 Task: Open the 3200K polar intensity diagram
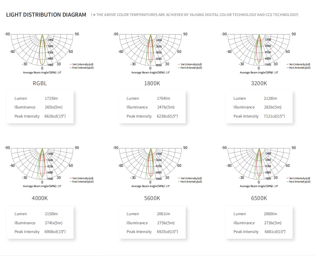(259, 50)
